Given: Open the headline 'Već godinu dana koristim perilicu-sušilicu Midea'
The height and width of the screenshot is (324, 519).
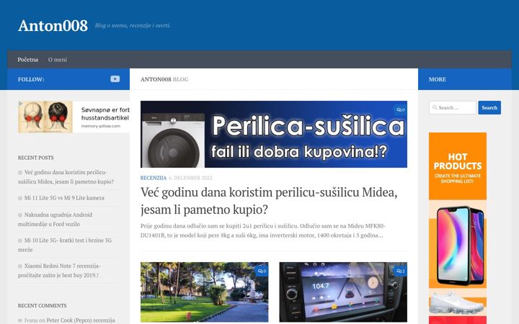Looking at the screenshot, I should pyautogui.click(x=269, y=201).
